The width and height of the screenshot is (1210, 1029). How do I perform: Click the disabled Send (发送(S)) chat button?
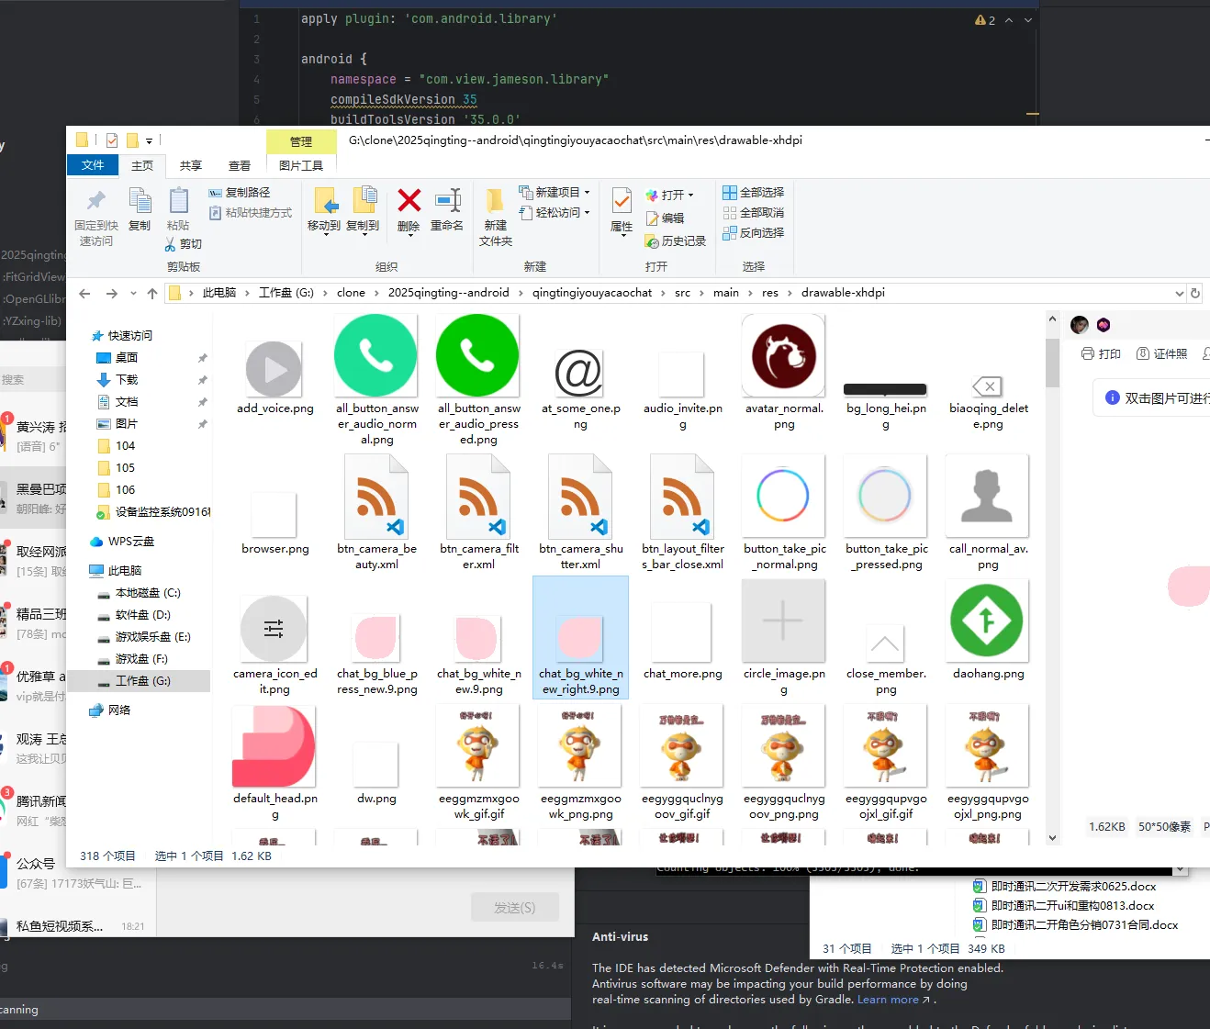tap(515, 907)
